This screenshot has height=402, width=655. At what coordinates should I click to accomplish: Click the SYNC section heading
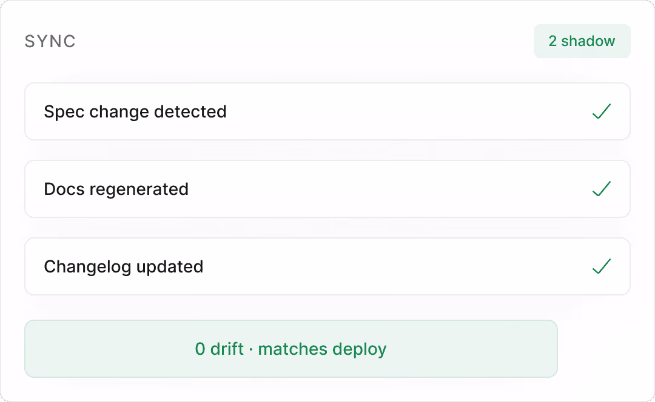click(x=50, y=41)
